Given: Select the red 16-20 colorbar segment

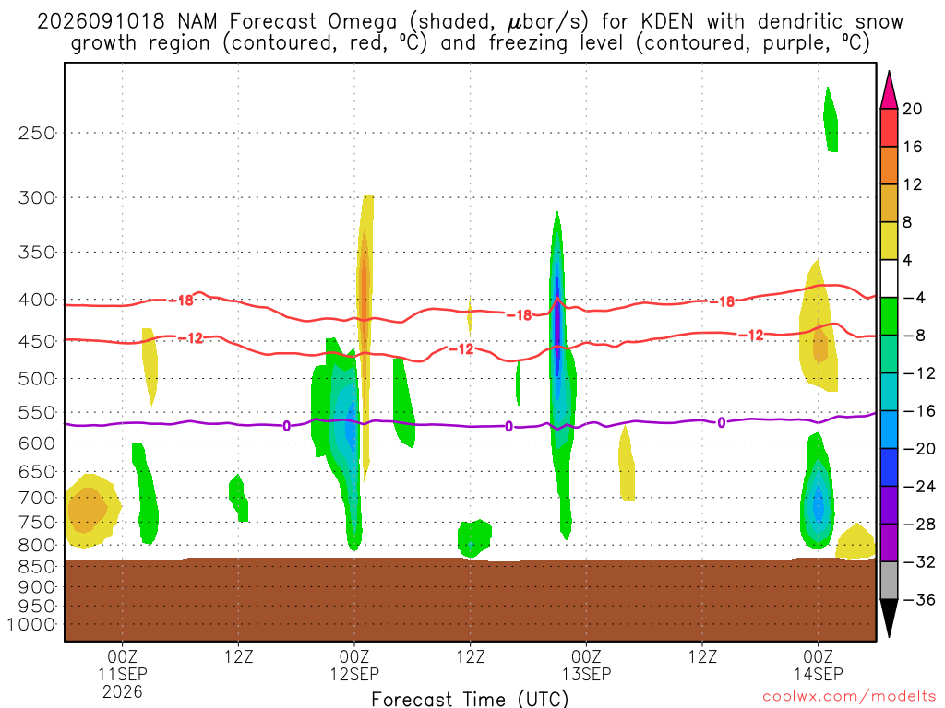Looking at the screenshot, I should (x=889, y=127).
